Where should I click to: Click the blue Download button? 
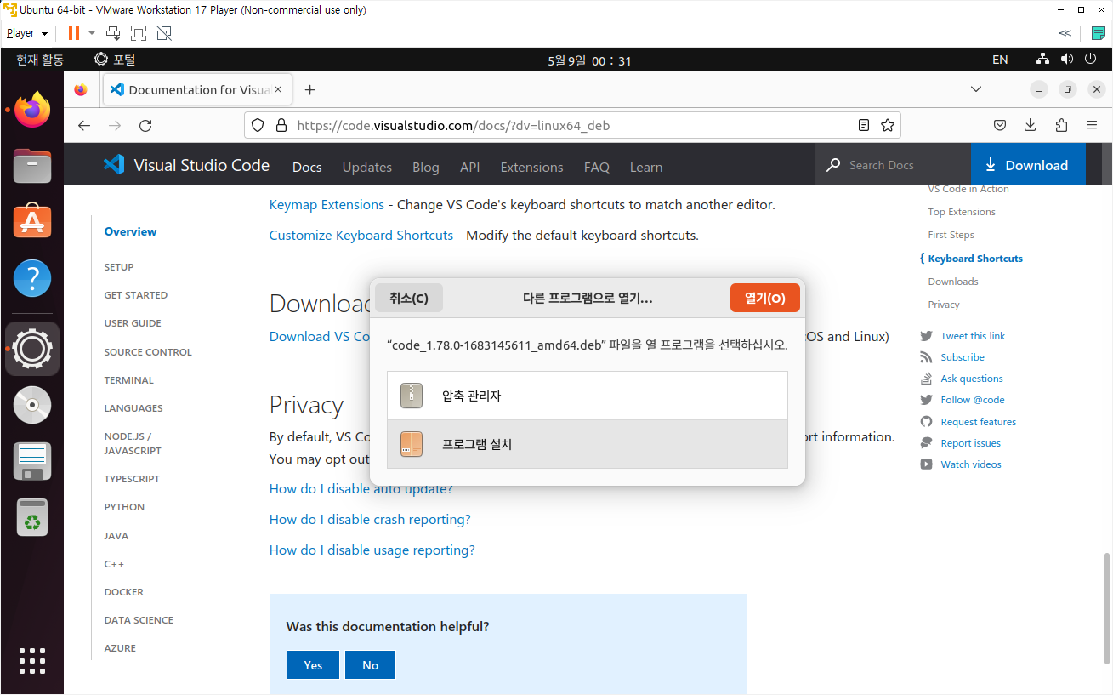1028,165
